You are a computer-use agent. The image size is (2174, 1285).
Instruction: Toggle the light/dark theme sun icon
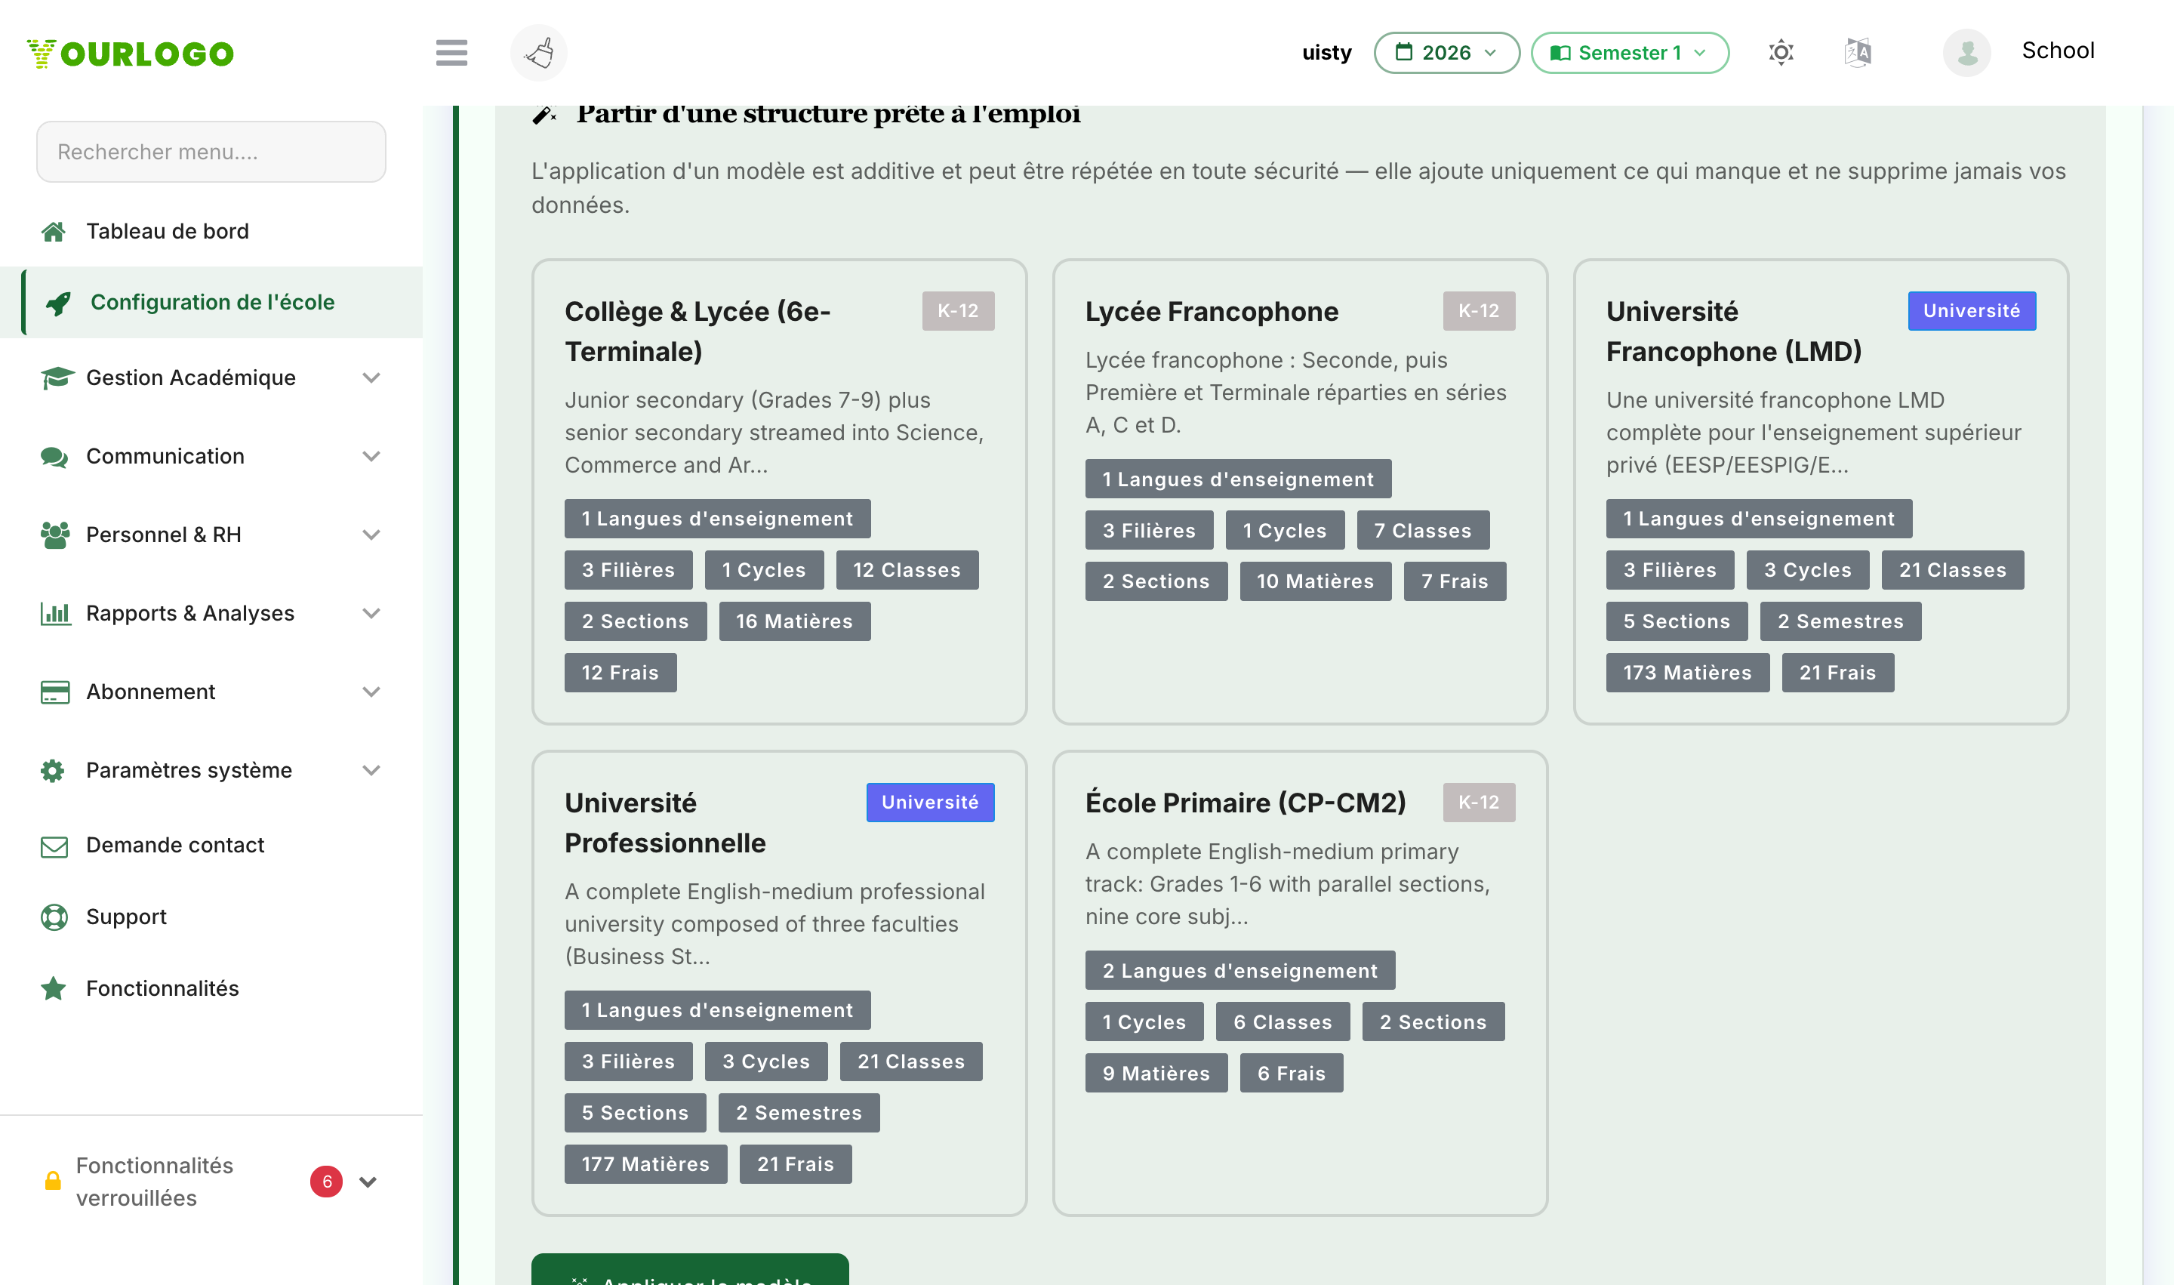click(x=1780, y=53)
